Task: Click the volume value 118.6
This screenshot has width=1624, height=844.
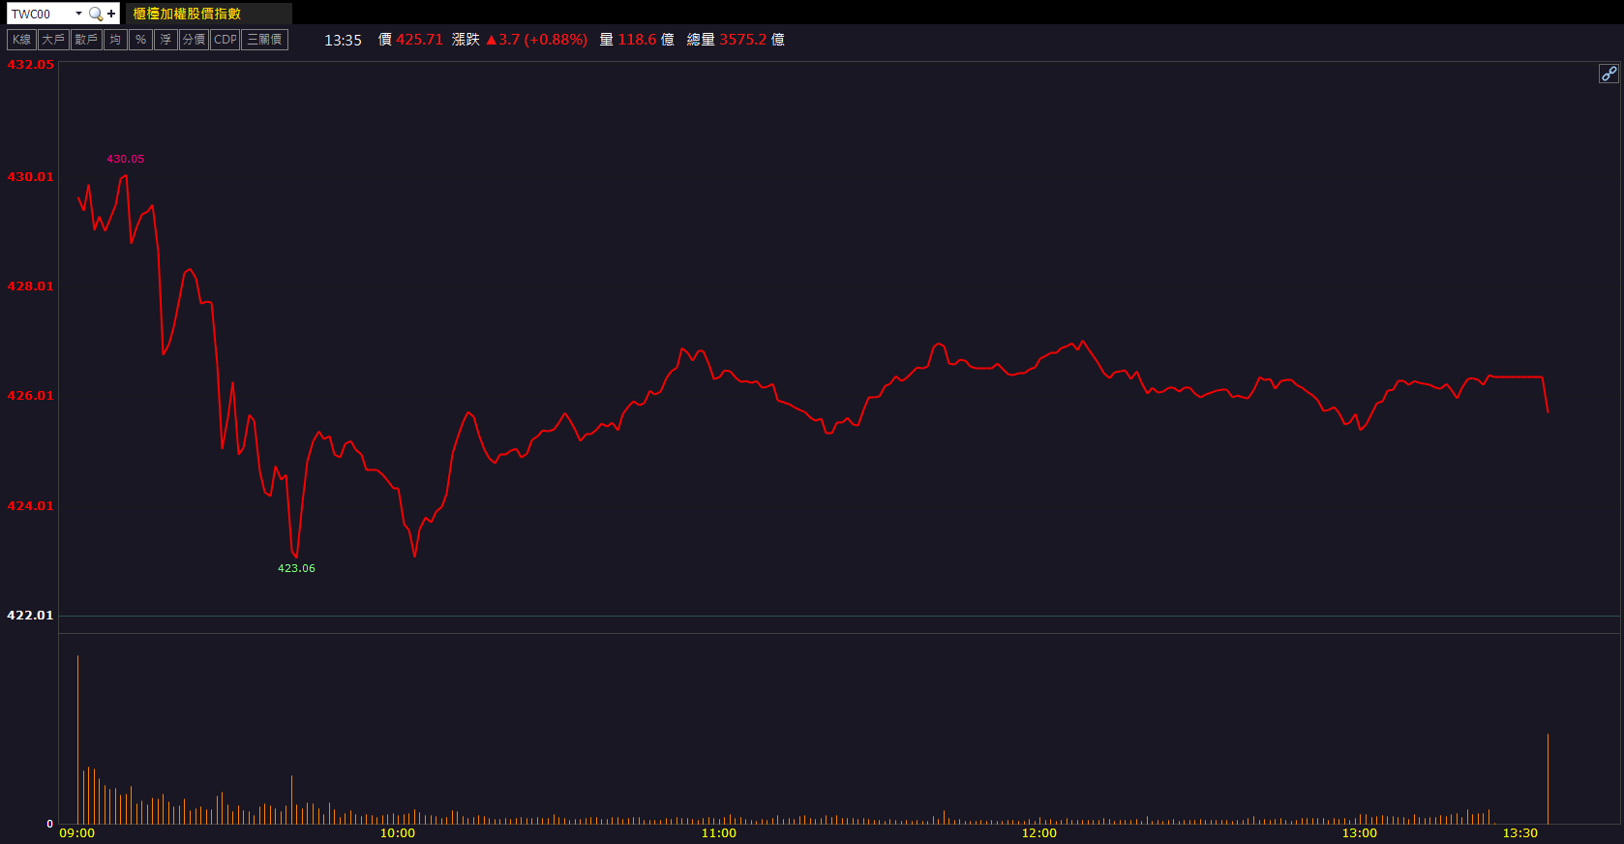Action: [x=637, y=40]
